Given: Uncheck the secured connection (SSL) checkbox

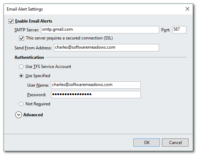Looking at the screenshot, I should coord(22,38).
